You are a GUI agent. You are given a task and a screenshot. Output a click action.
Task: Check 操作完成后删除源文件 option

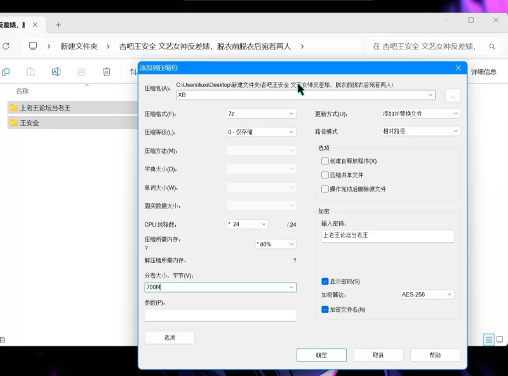pyautogui.click(x=325, y=189)
